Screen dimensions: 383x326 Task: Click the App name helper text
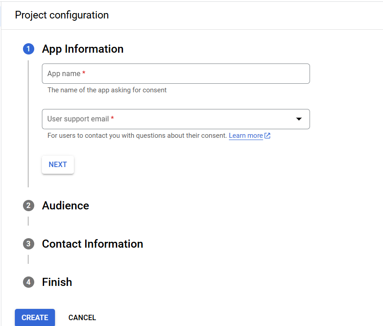click(x=107, y=90)
